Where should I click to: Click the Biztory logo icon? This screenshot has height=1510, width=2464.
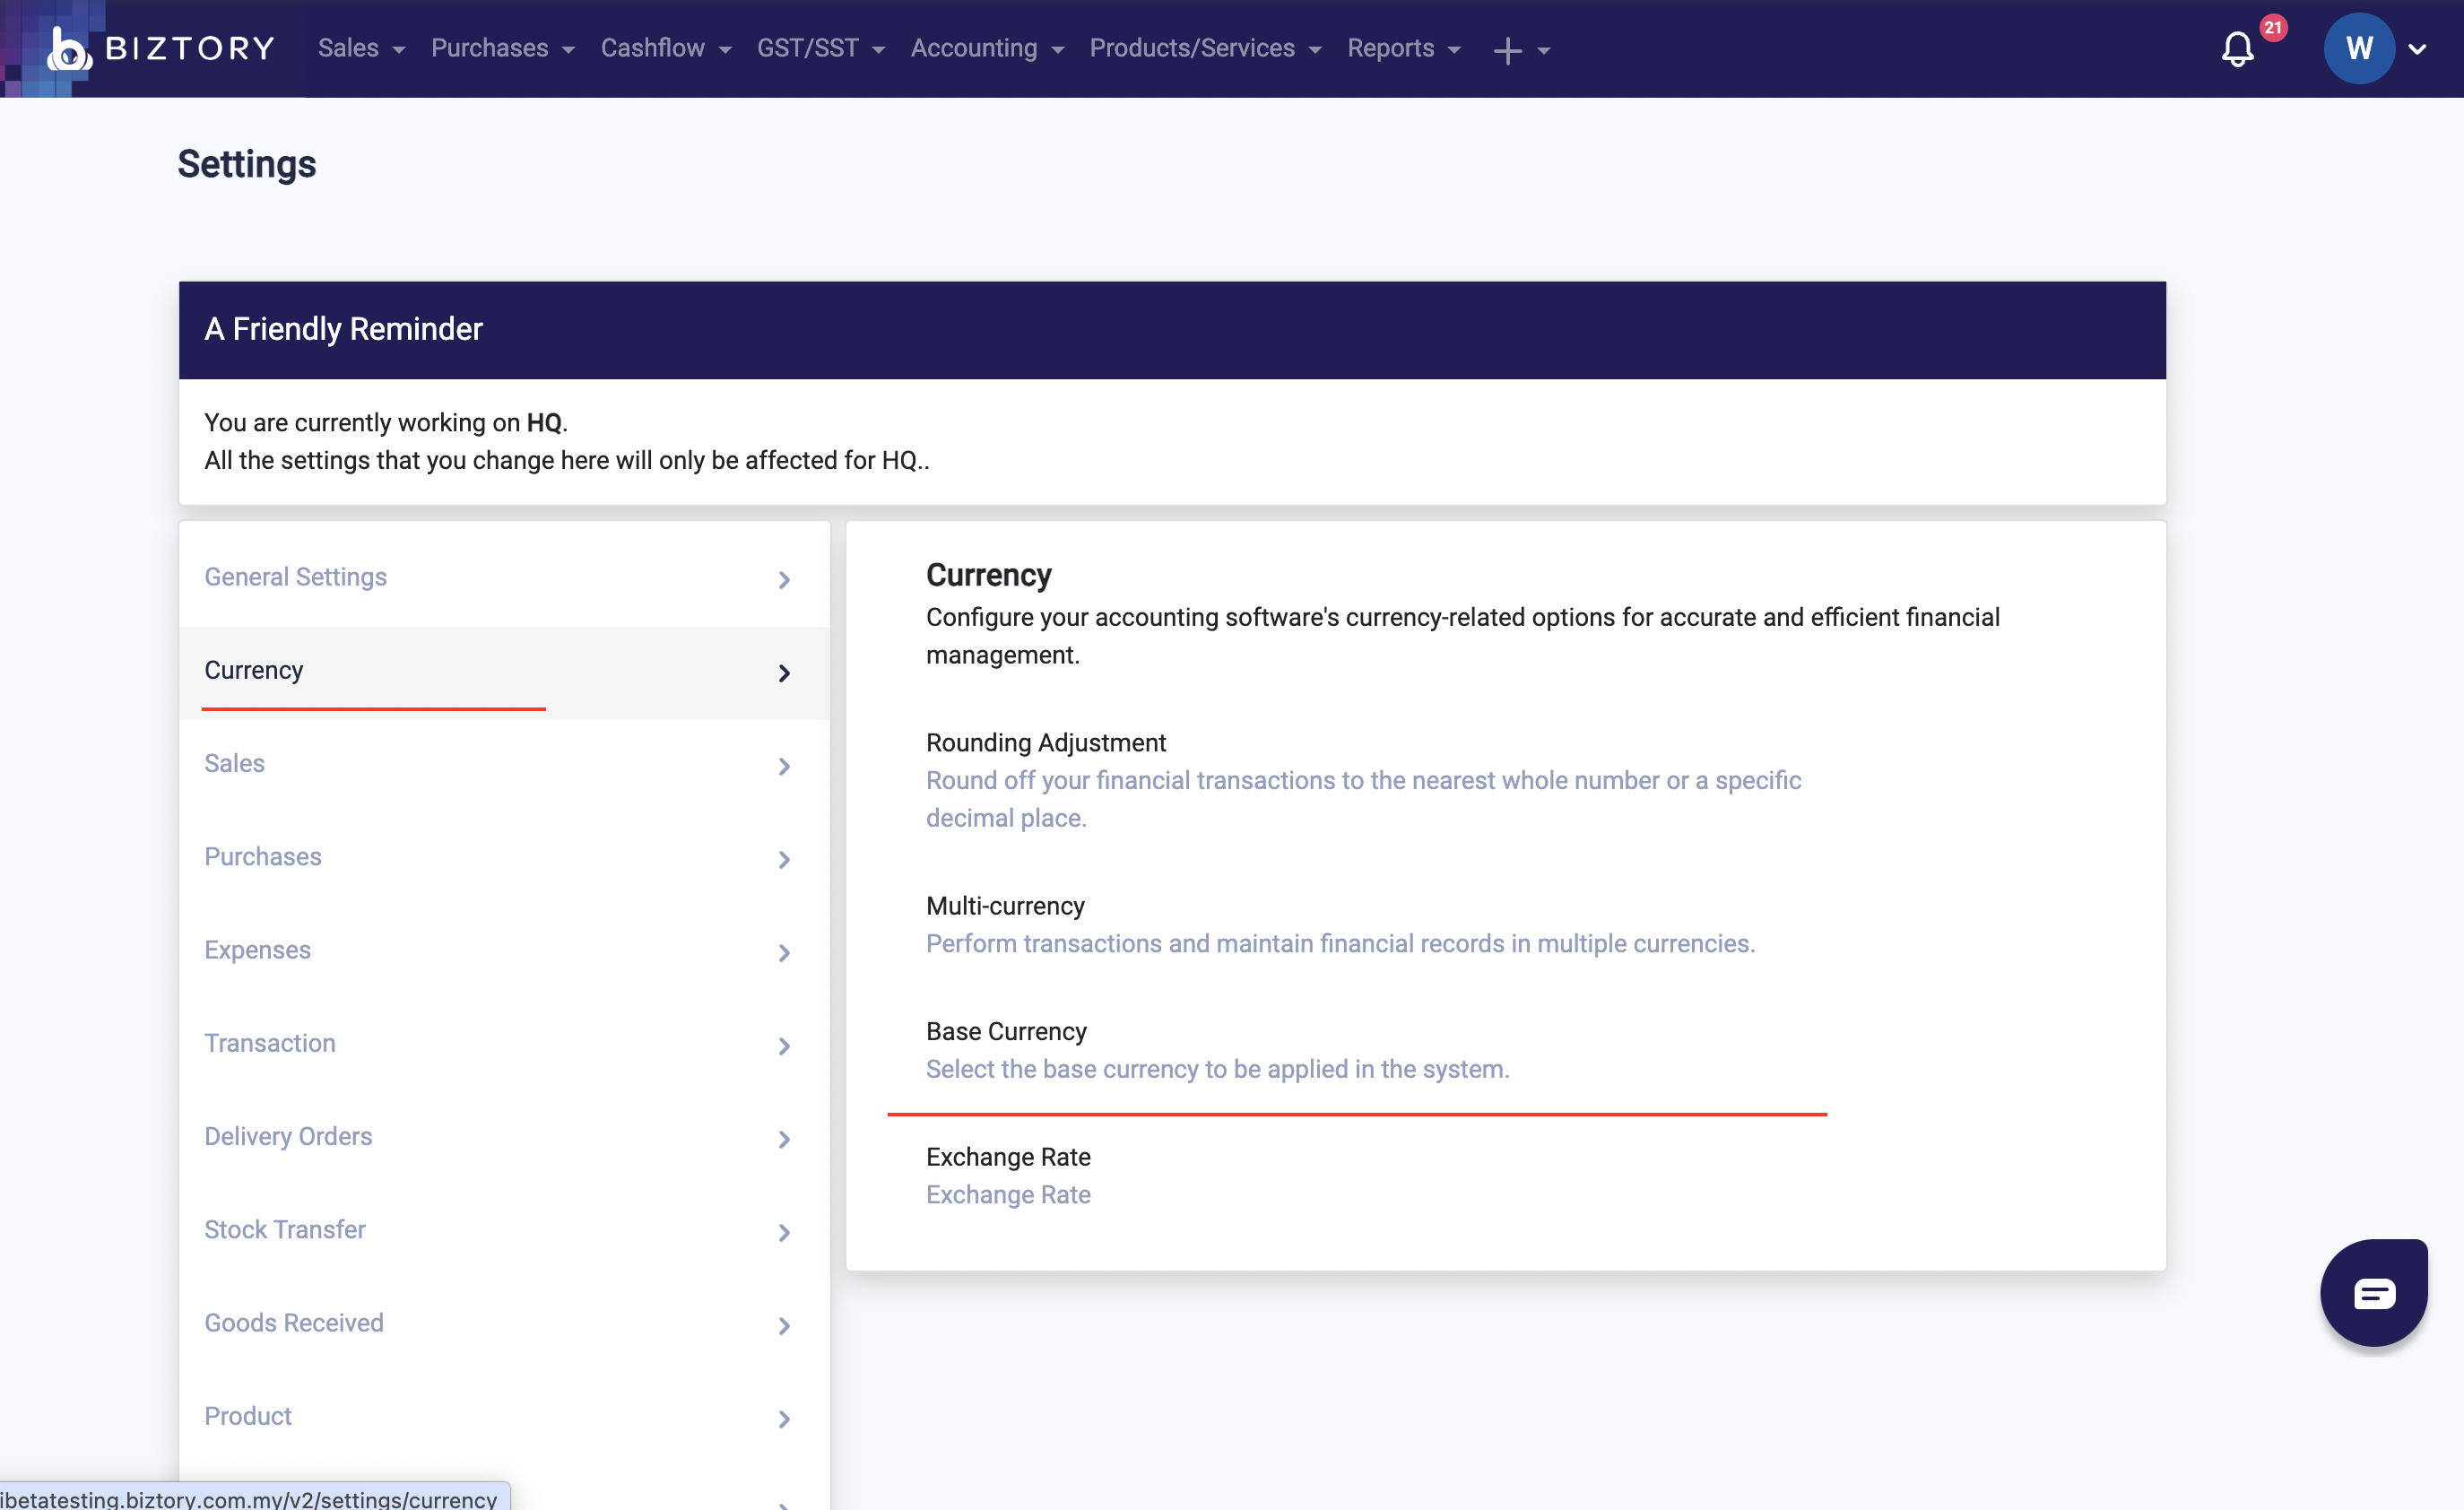[x=68, y=49]
